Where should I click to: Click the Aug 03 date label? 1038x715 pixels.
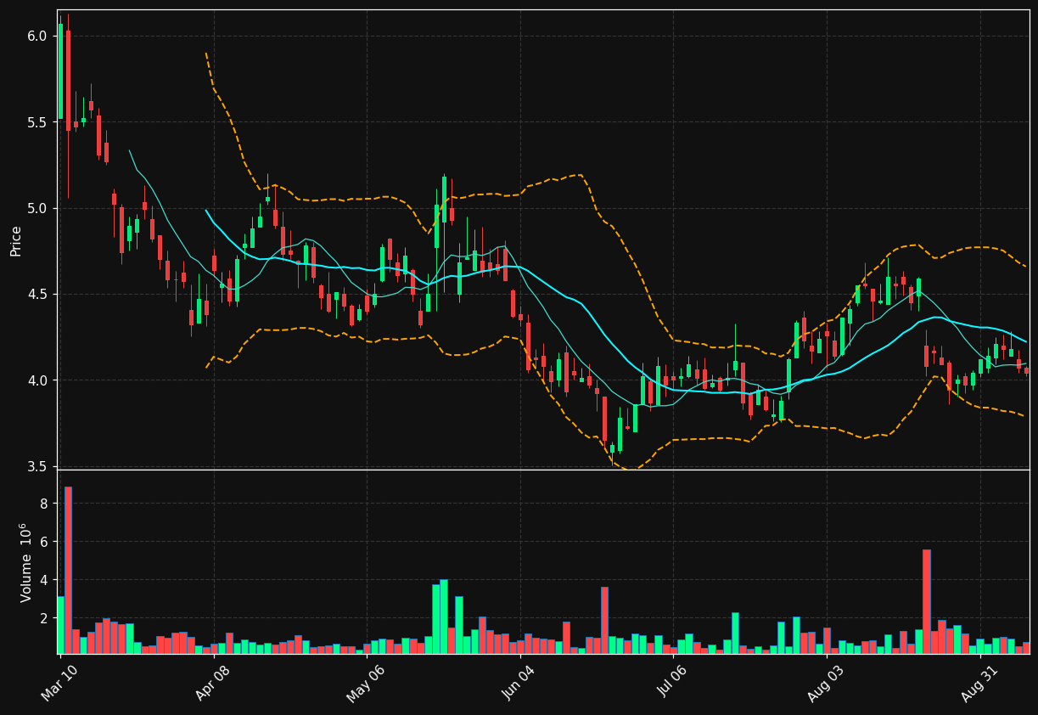(x=825, y=682)
